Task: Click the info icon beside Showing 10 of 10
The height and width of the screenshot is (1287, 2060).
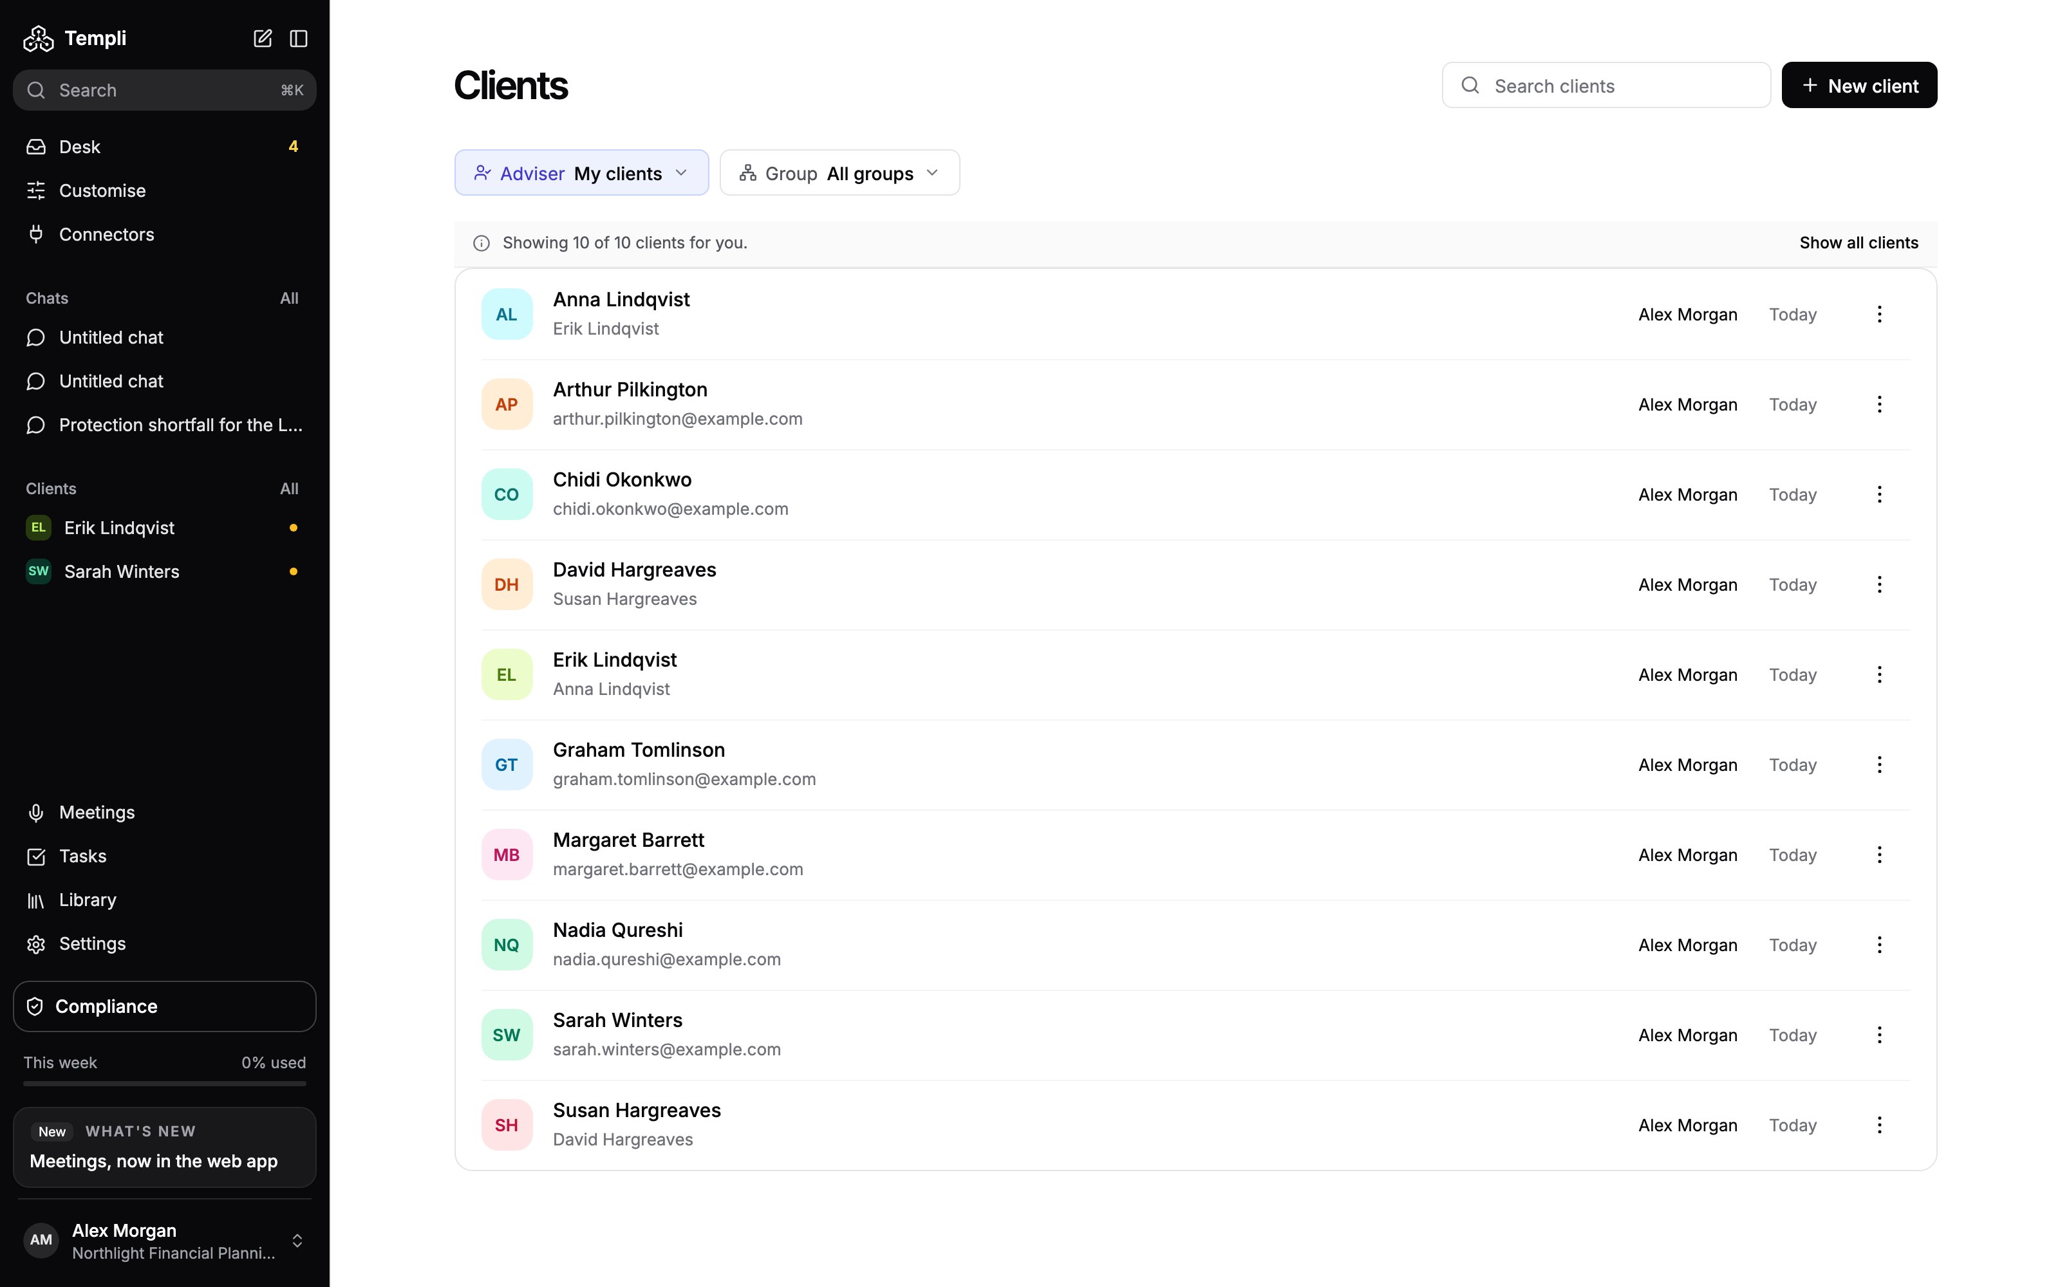Action: 481,243
